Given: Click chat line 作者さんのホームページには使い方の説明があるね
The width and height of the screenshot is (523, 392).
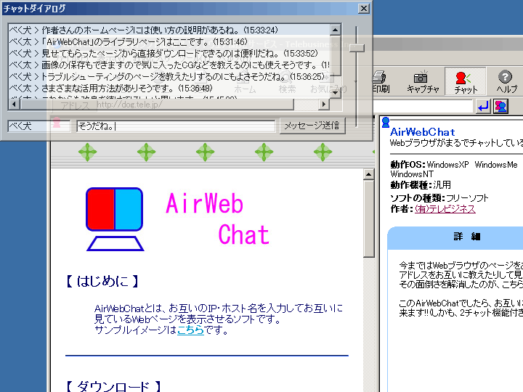Looking at the screenshot, I should tap(143, 30).
